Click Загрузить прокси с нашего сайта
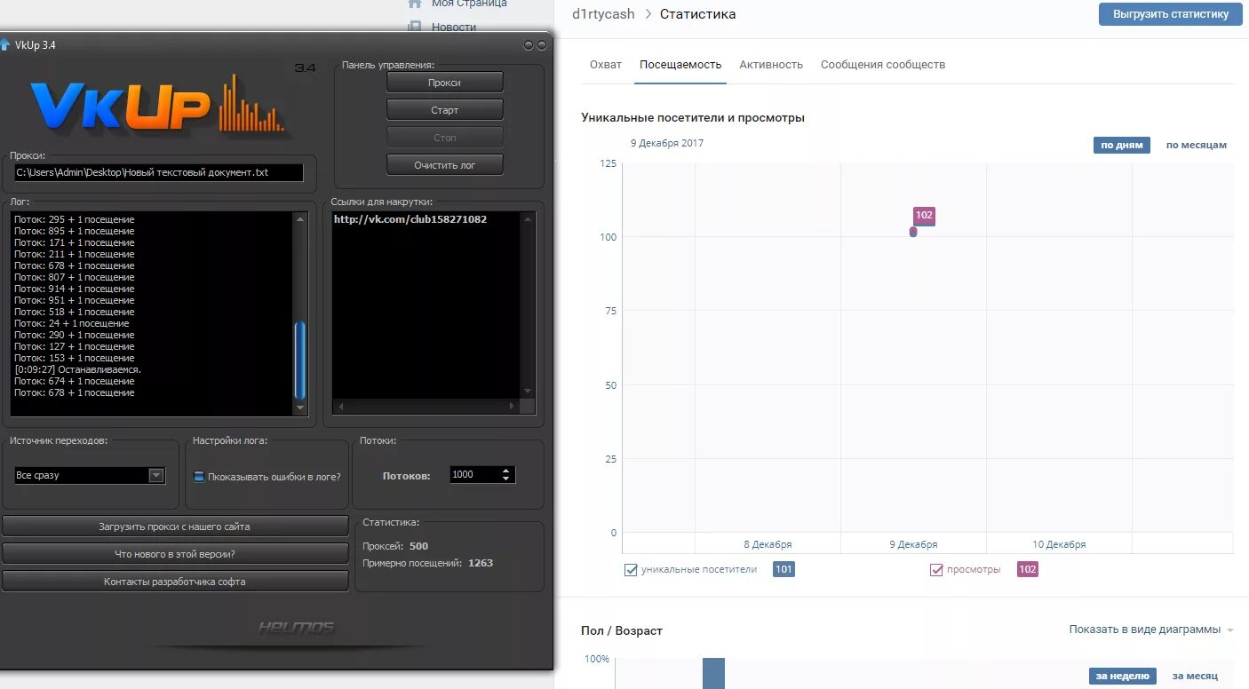The image size is (1249, 689). click(x=175, y=527)
